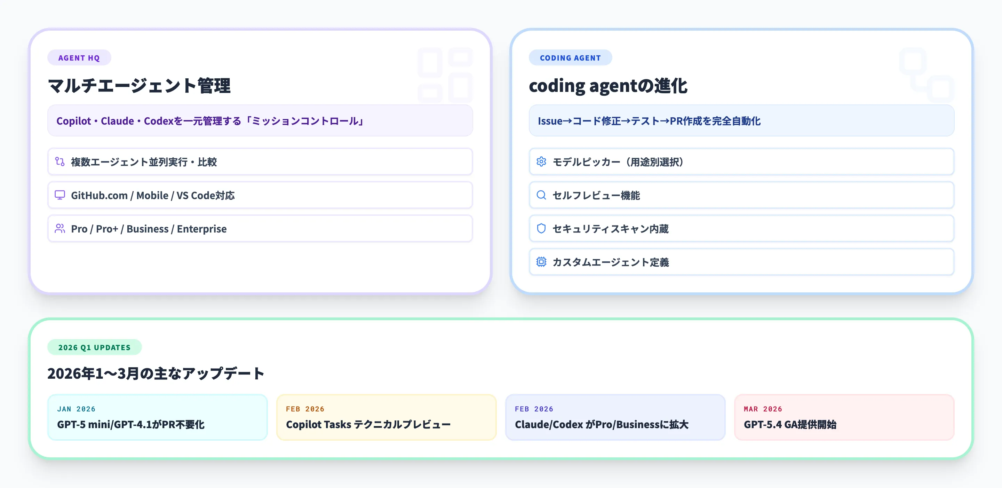Click the people icon beside Pro / Pro+
The height and width of the screenshot is (488, 1002).
pos(60,229)
